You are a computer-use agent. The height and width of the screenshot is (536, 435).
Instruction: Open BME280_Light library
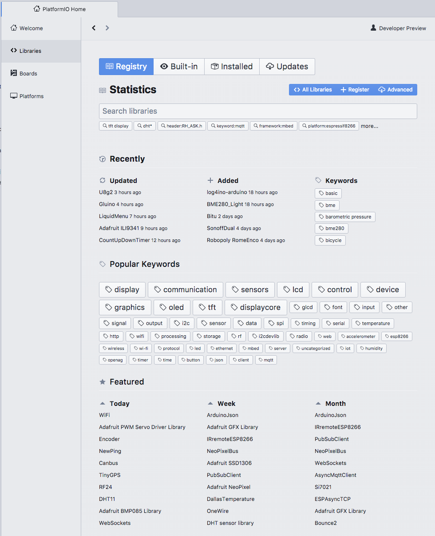click(x=225, y=204)
